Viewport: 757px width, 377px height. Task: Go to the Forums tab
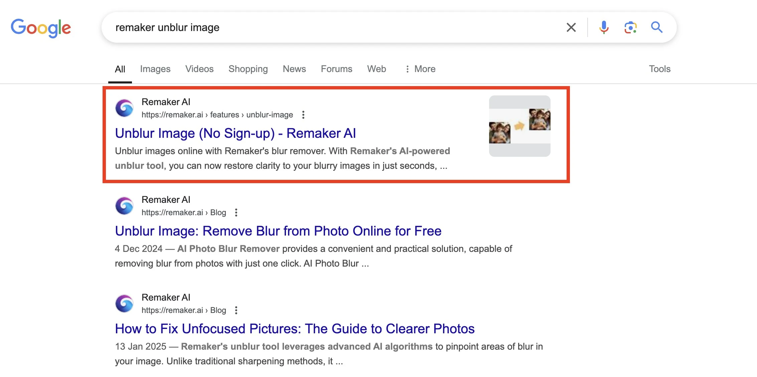click(336, 69)
